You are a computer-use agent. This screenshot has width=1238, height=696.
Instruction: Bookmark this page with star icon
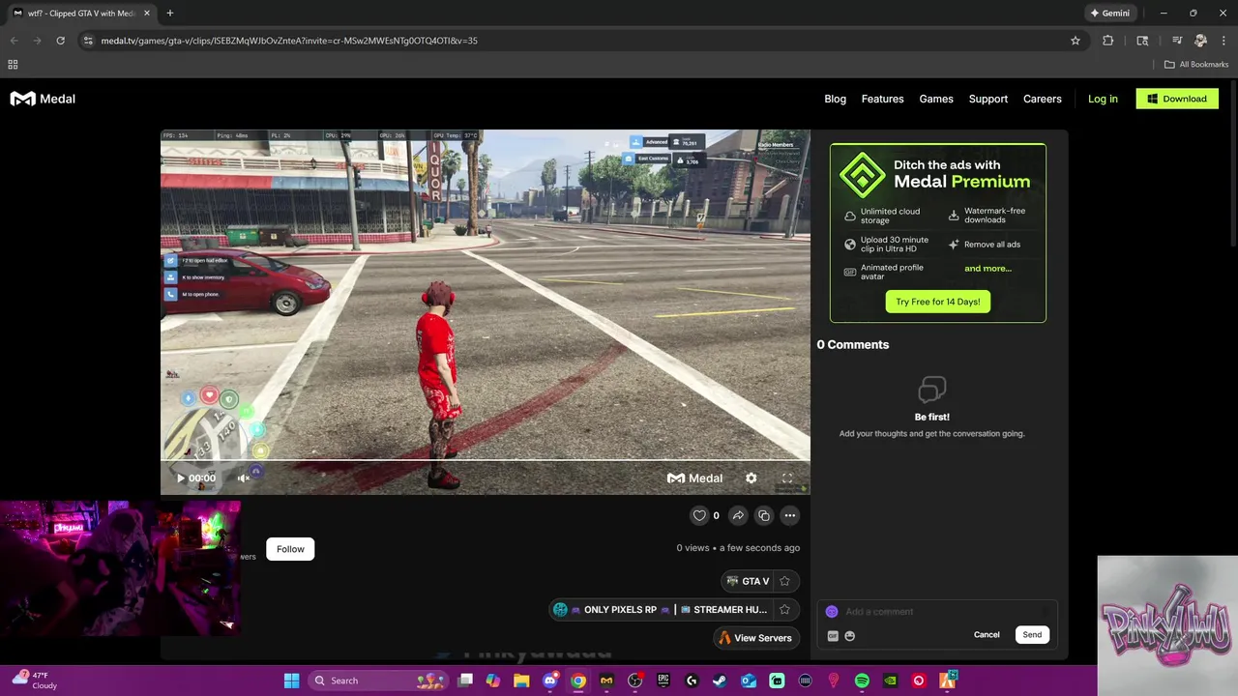click(1075, 41)
